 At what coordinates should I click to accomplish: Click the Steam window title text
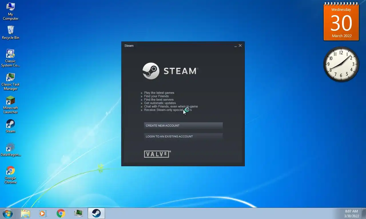(x=129, y=46)
